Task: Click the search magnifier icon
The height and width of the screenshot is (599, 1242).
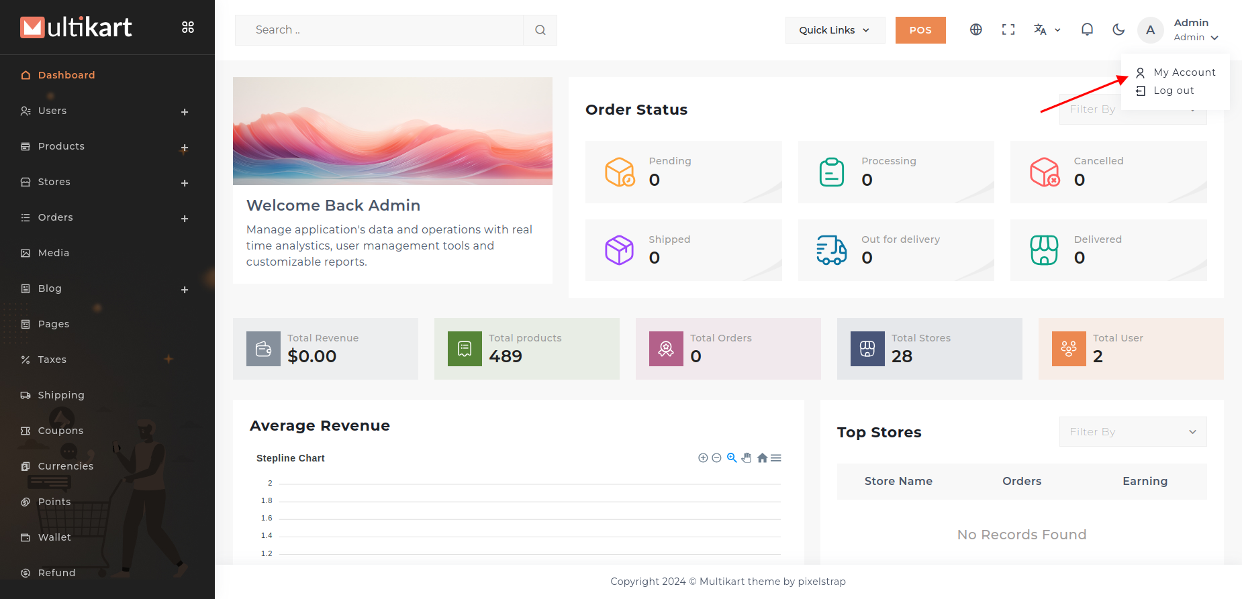Action: [x=540, y=30]
